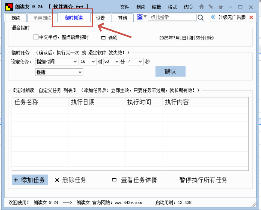Viewport: 261px width, 210px height.
Task: Click the 点此搜索 search input field
Action: (x=172, y=17)
